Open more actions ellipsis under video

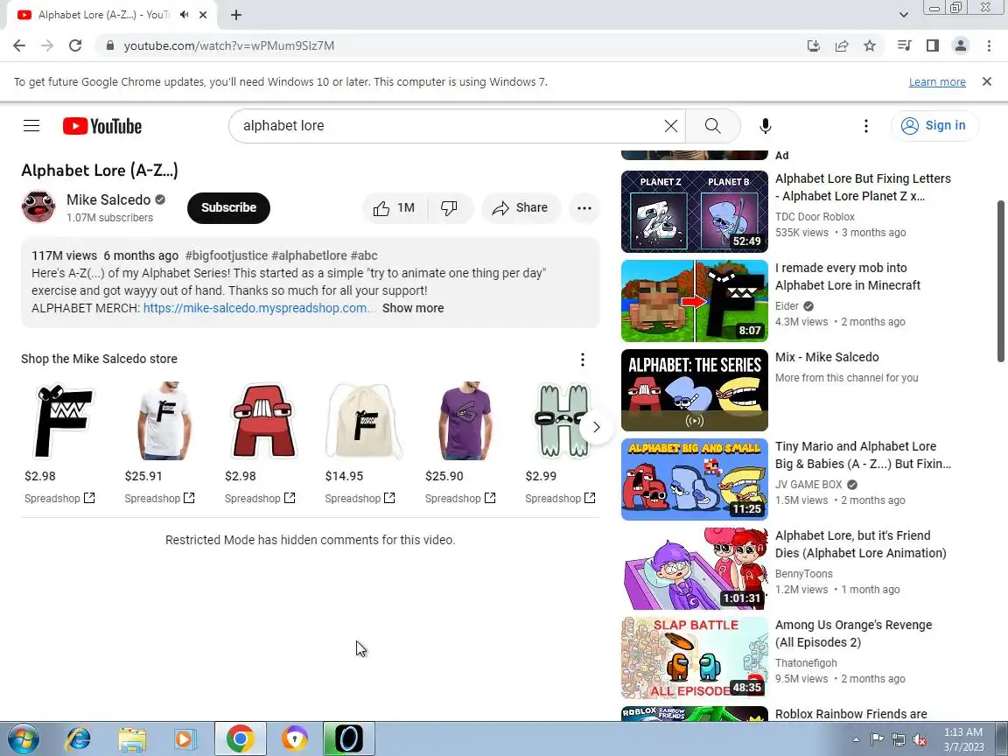(584, 208)
